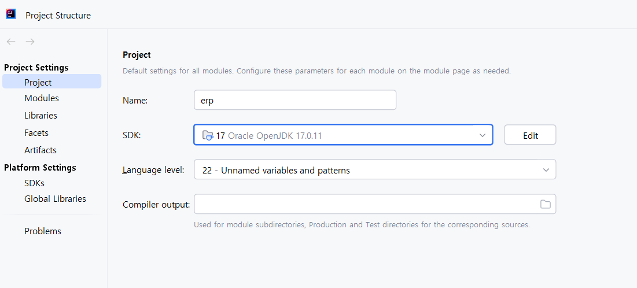Click the Edit button beside SDK
Viewport: 637px width, 288px height.
530,135
